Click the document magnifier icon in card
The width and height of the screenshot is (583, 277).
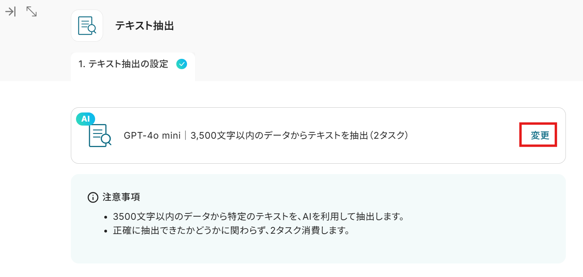point(99,136)
